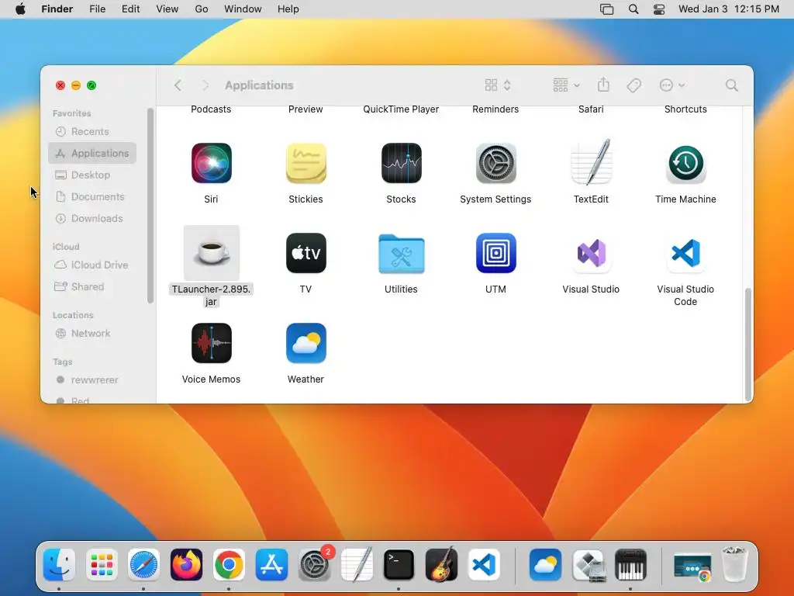The height and width of the screenshot is (596, 794).
Task: Select Shared in the sidebar
Action: pos(92,286)
